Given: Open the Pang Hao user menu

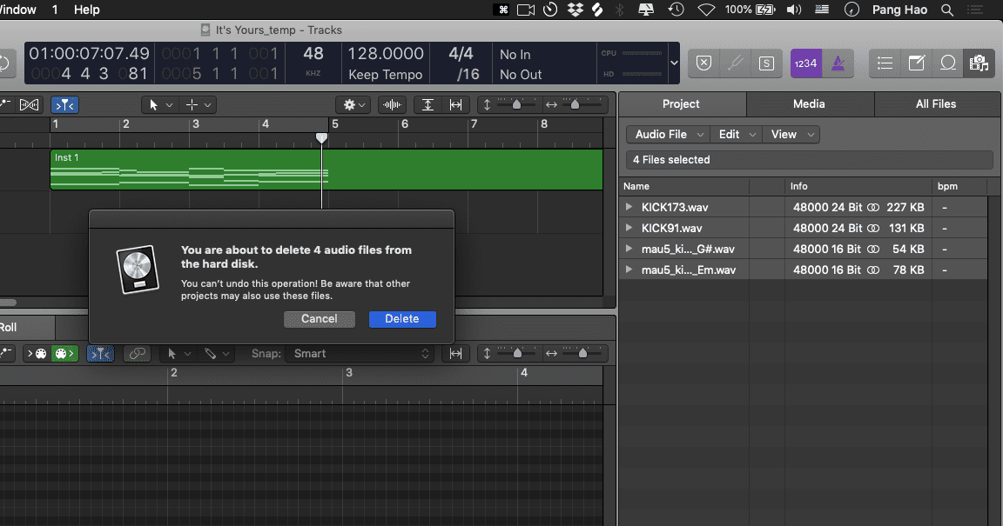Looking at the screenshot, I should tap(900, 10).
